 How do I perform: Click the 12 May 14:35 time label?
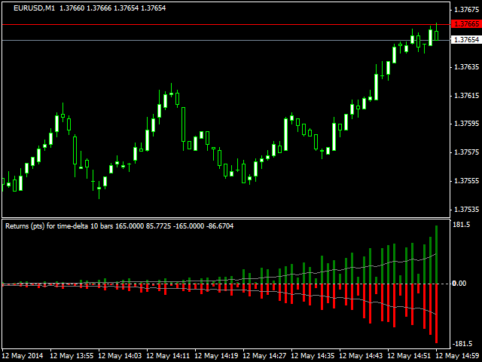coord(313,356)
